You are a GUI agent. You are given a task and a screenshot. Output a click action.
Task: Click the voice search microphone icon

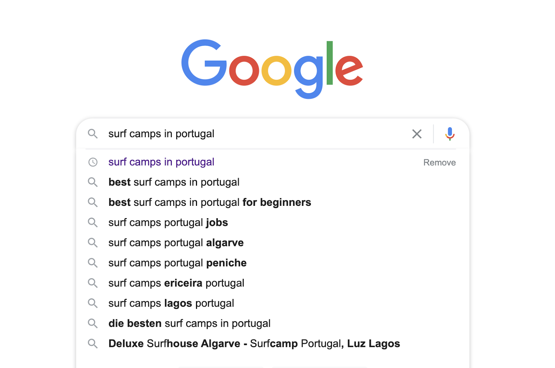pos(450,133)
